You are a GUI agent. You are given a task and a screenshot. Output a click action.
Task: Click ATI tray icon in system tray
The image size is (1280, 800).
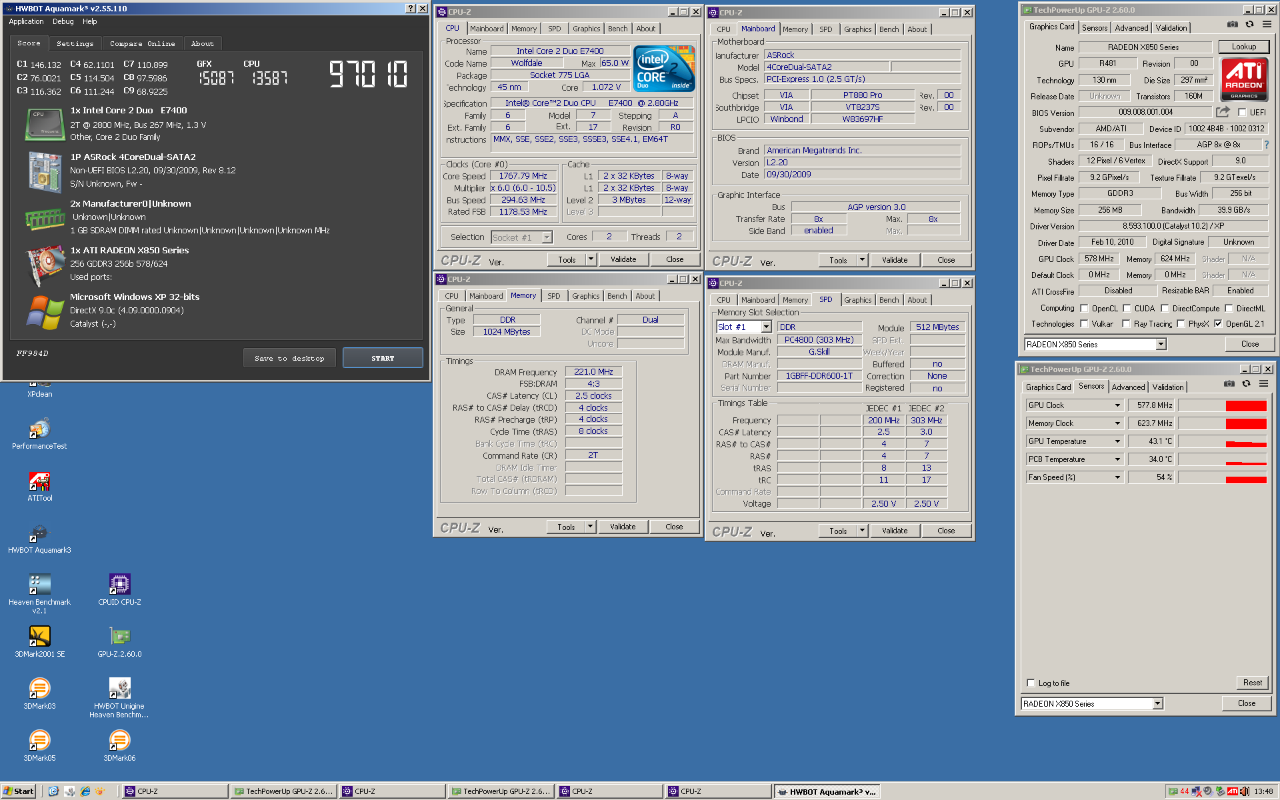1233,791
